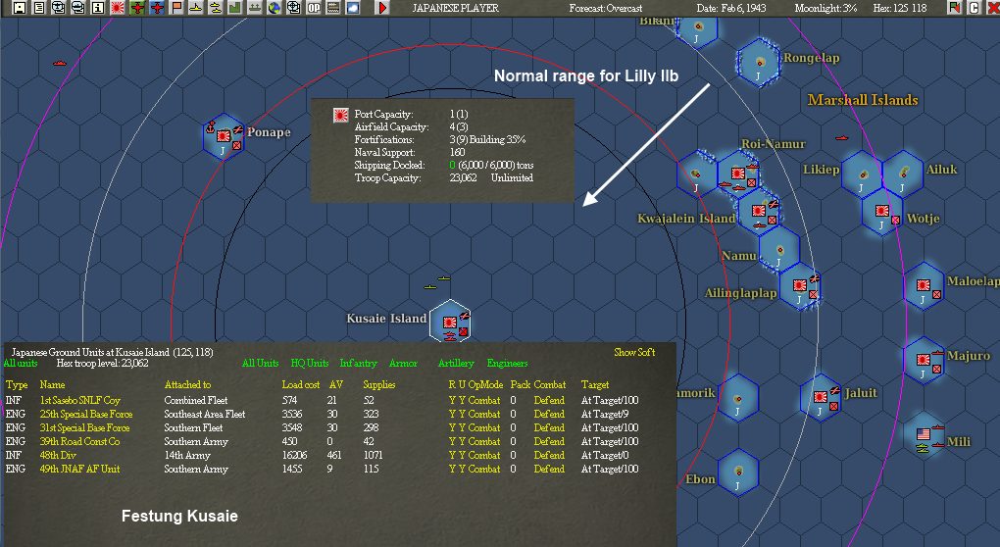Select the Ailuk island hex
Image resolution: width=1000 pixels, height=547 pixels.
[903, 174]
